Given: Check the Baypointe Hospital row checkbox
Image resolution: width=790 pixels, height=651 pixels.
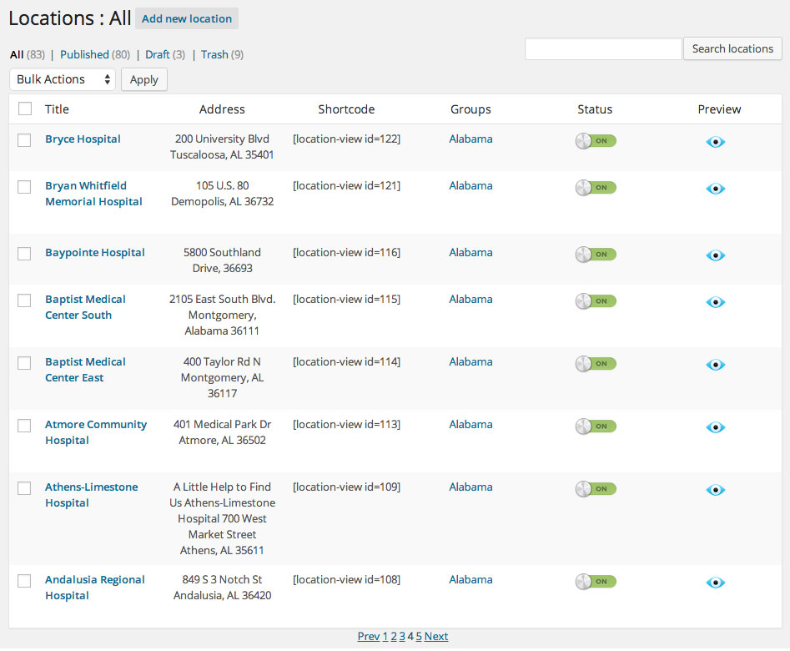Looking at the screenshot, I should coord(24,253).
